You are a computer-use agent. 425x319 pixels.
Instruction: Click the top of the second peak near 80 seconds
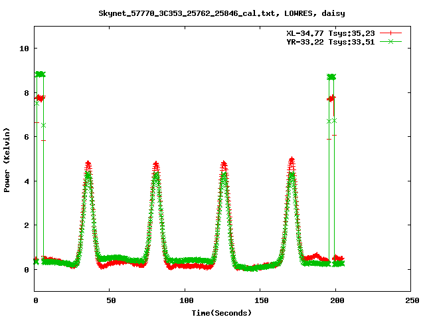(156, 164)
